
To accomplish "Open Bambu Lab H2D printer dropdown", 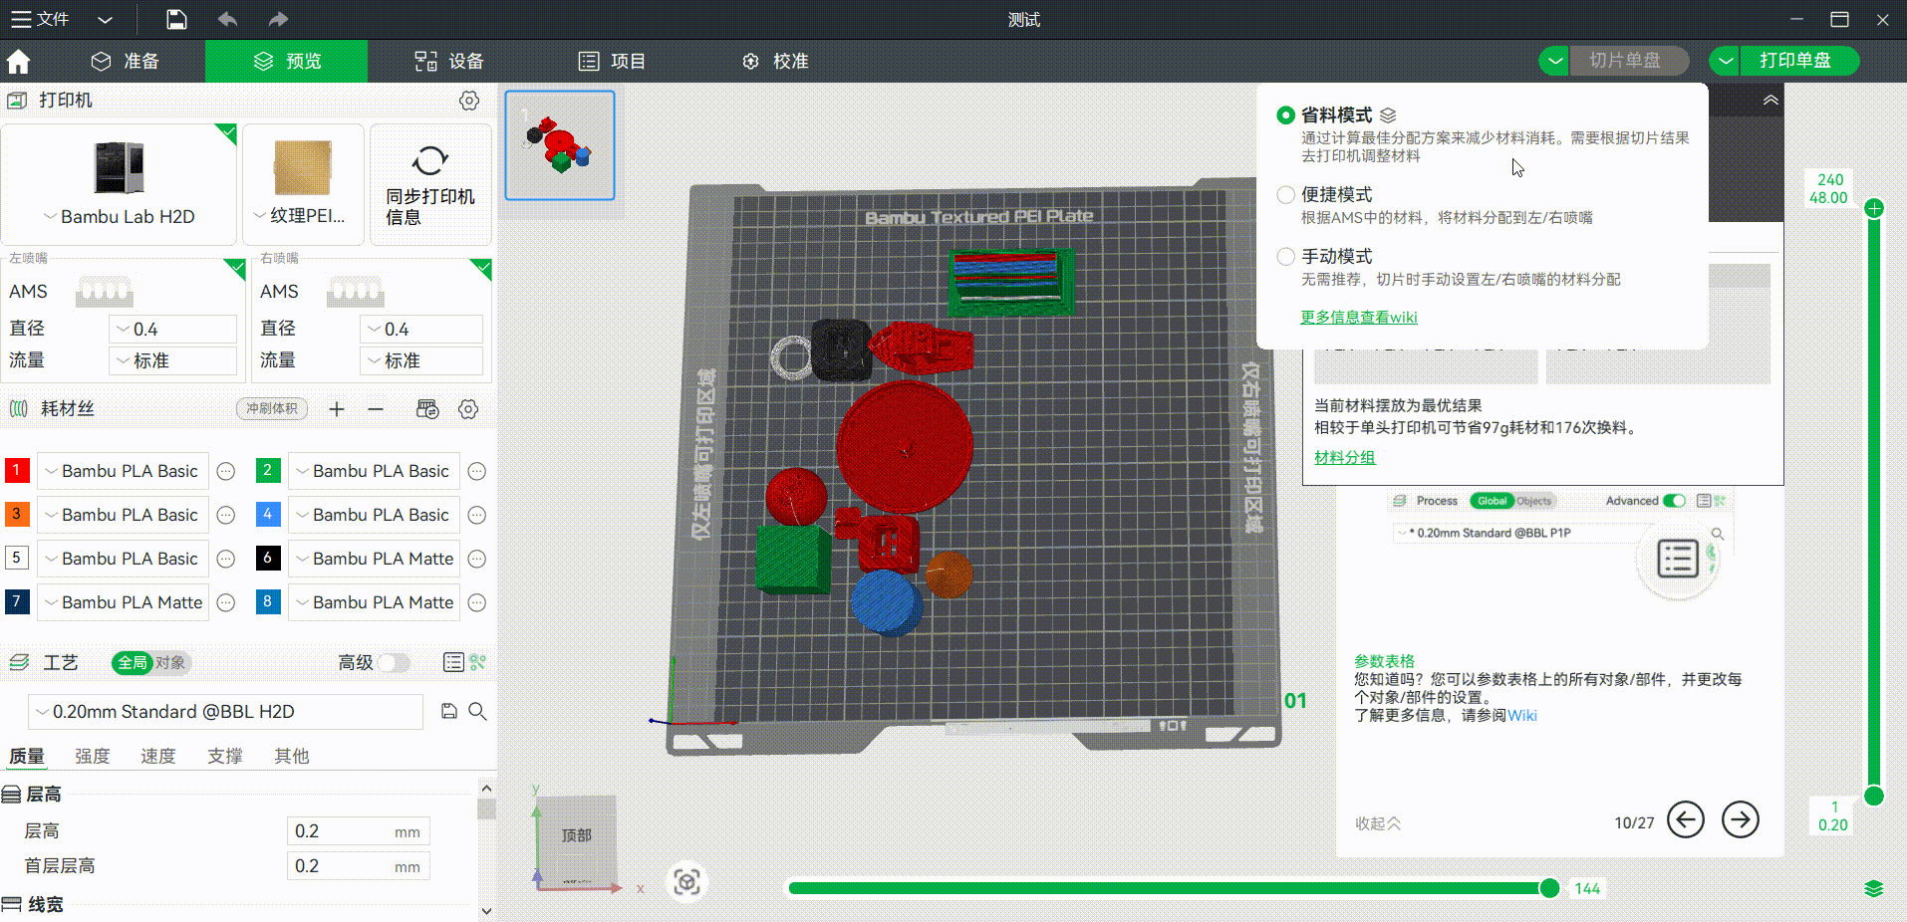I will click(x=119, y=217).
